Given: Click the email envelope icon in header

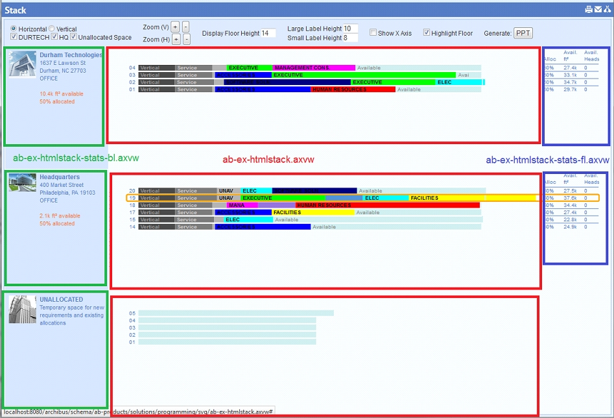Looking at the screenshot, I should (x=597, y=10).
